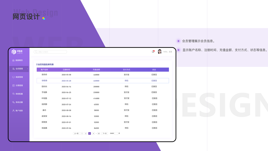268x151 pixels.
Task: Click registration date 2020-05-08
Action: click(x=66, y=75)
